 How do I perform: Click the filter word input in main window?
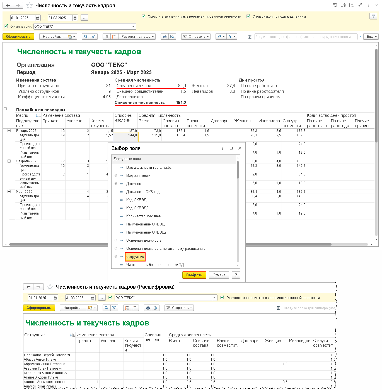pyautogui.click(x=306, y=37)
